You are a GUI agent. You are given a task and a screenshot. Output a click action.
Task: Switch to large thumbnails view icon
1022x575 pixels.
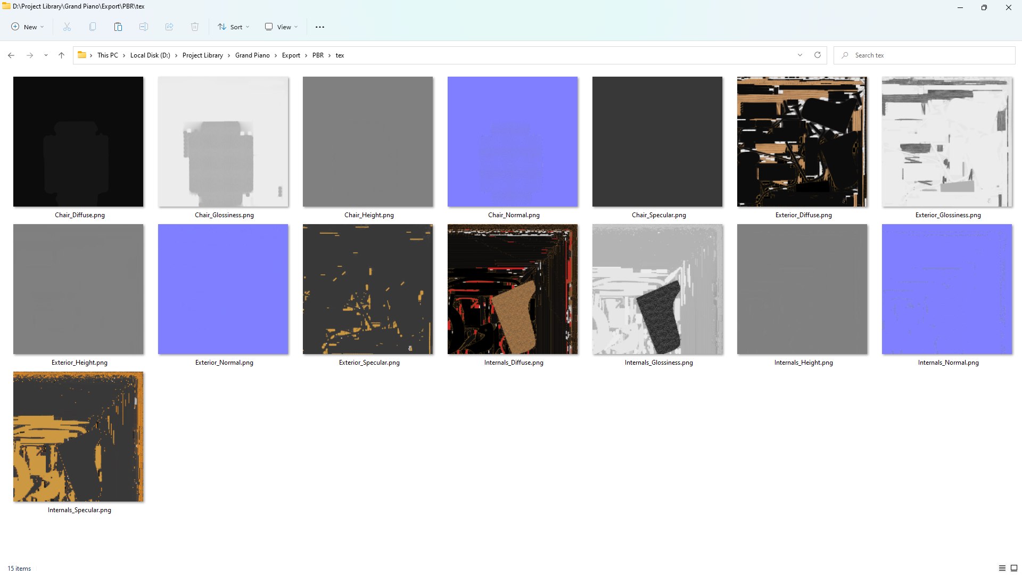[1014, 568]
